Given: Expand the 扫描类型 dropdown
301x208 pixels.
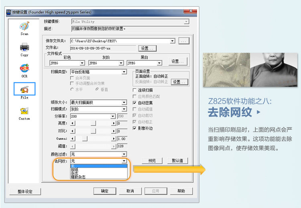Looking at the screenshot, I should [124, 72].
